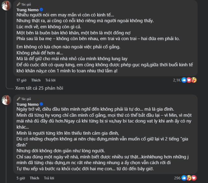The image size is (208, 183).
Task: Click care hug emoji on first comment
Action: (x=194, y=80)
